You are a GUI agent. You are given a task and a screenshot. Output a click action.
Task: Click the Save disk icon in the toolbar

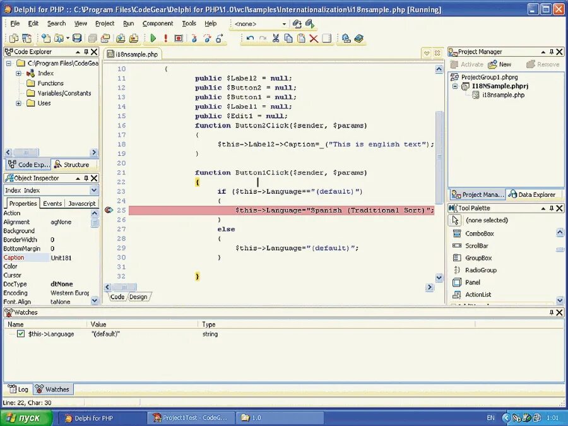point(77,38)
